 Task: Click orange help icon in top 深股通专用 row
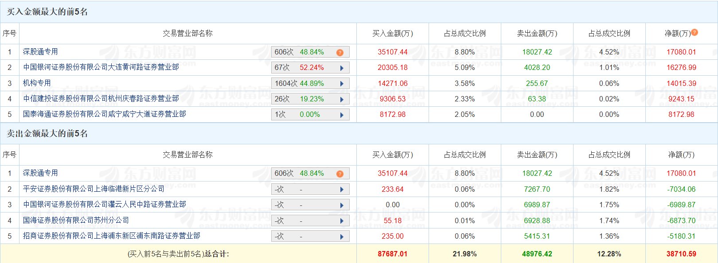(340, 52)
